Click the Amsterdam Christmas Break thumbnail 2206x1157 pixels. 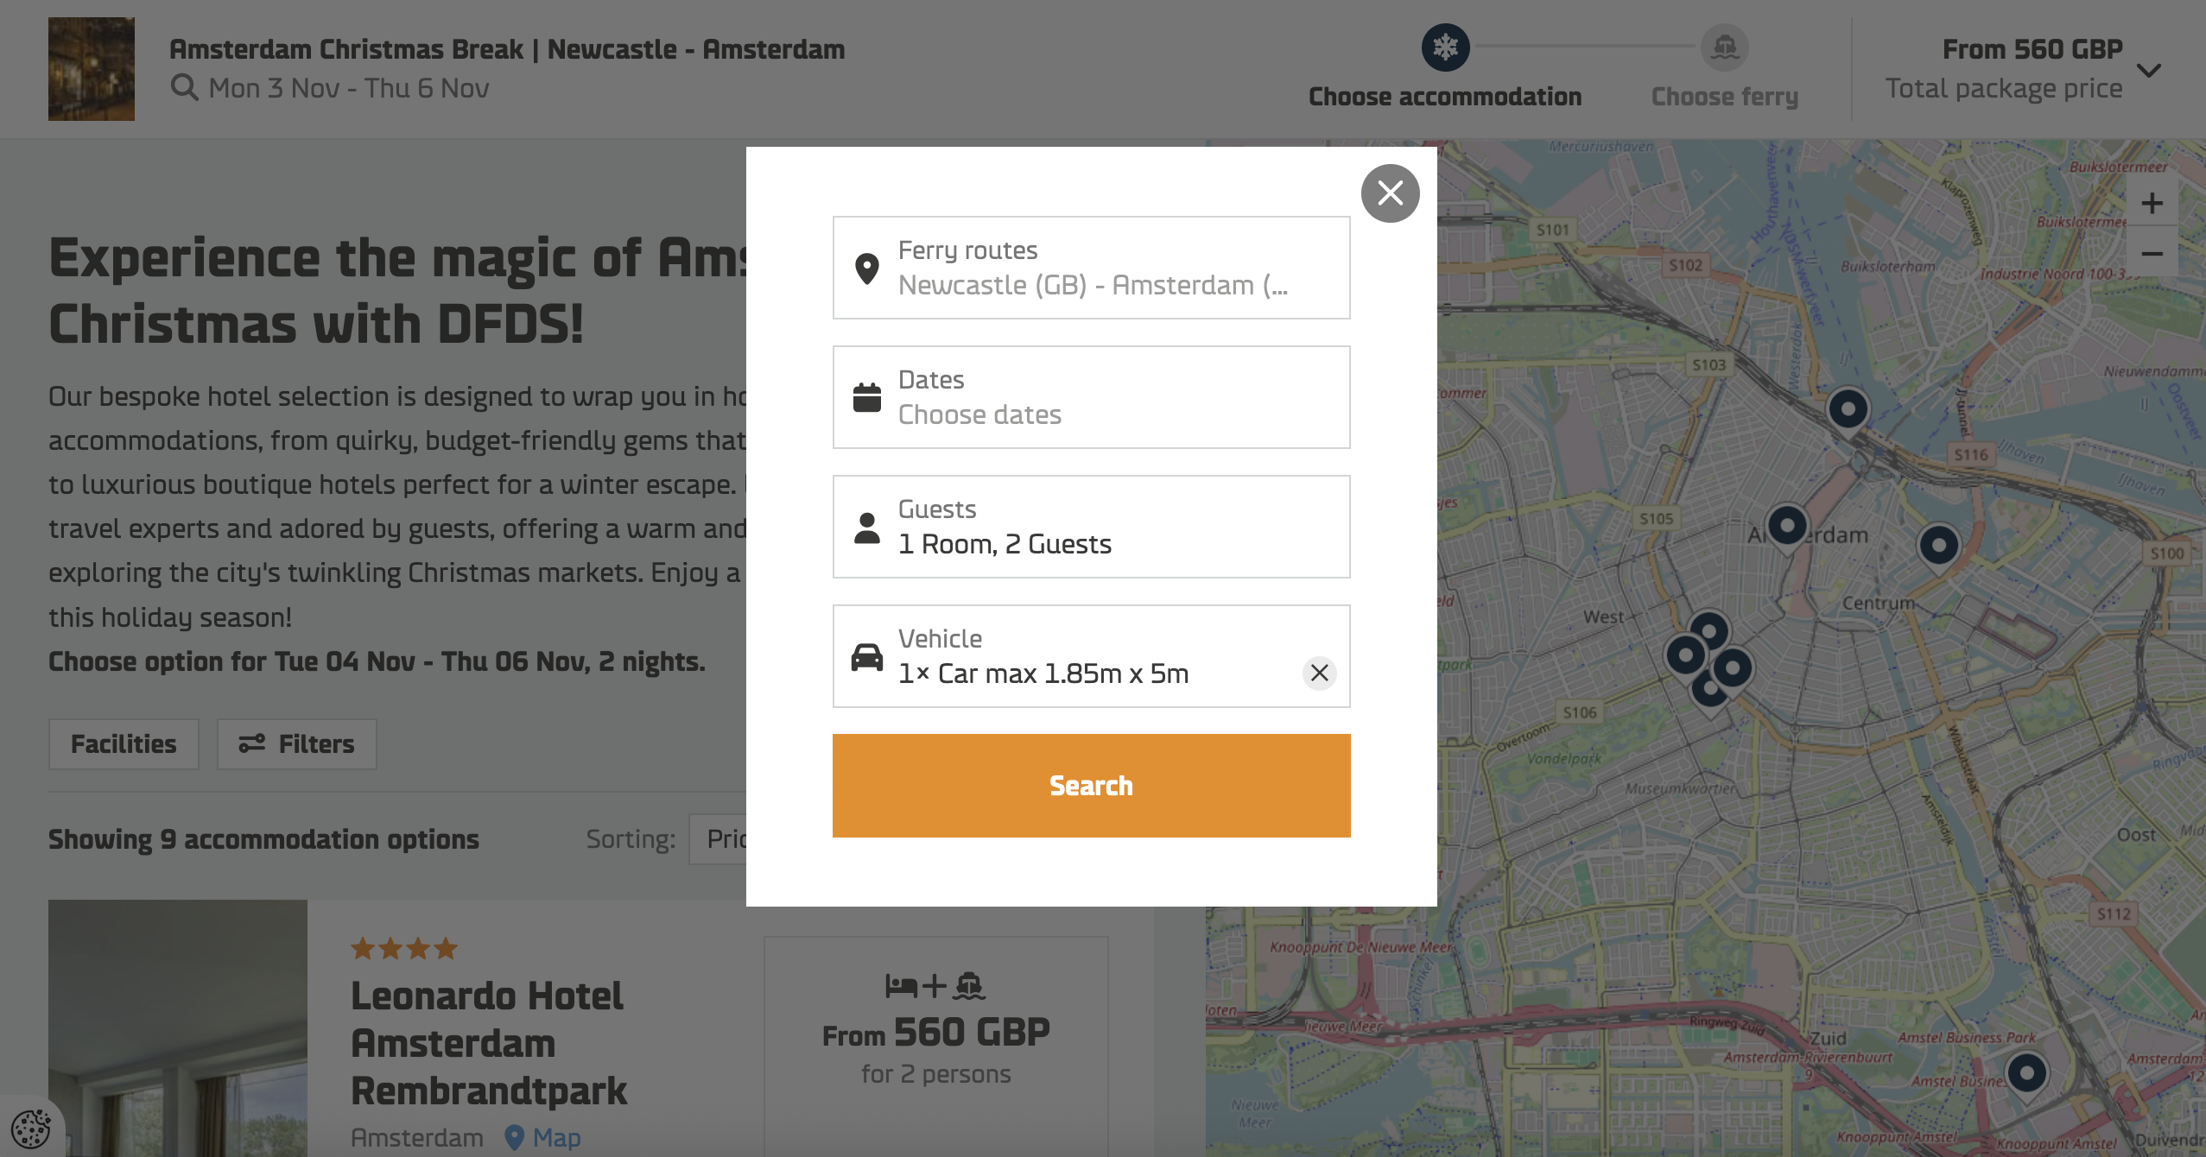(x=92, y=69)
